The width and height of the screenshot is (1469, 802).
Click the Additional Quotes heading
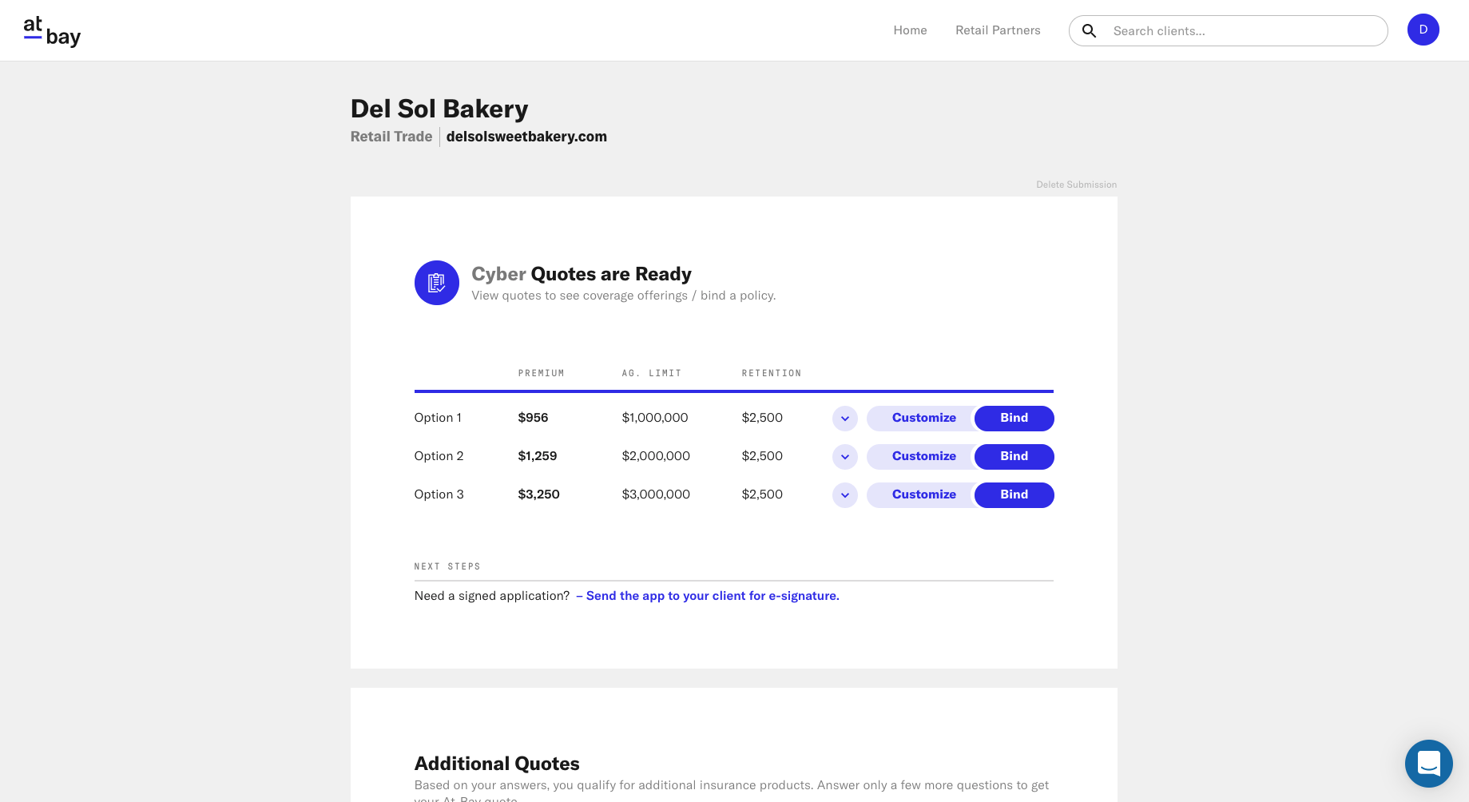pyautogui.click(x=497, y=764)
